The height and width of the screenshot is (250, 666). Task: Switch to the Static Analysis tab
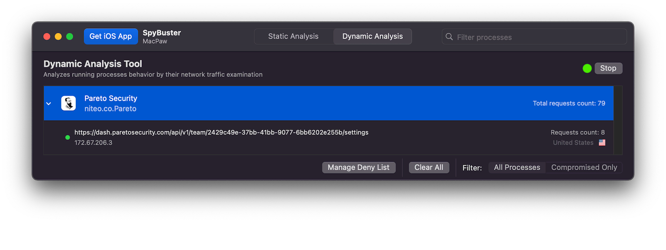click(293, 37)
